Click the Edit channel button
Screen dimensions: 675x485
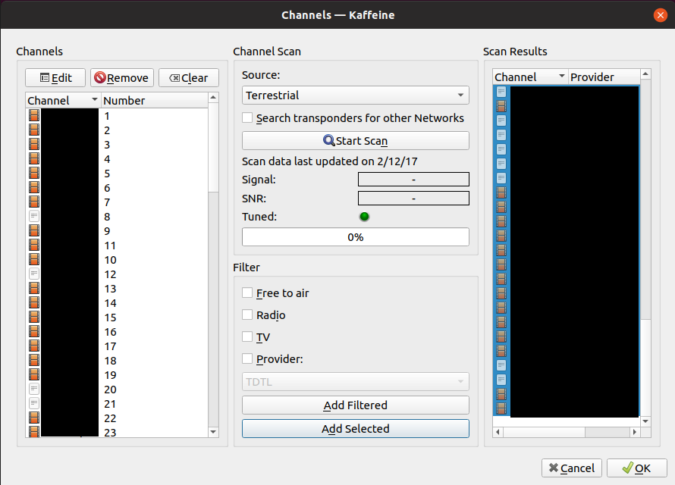(x=55, y=78)
